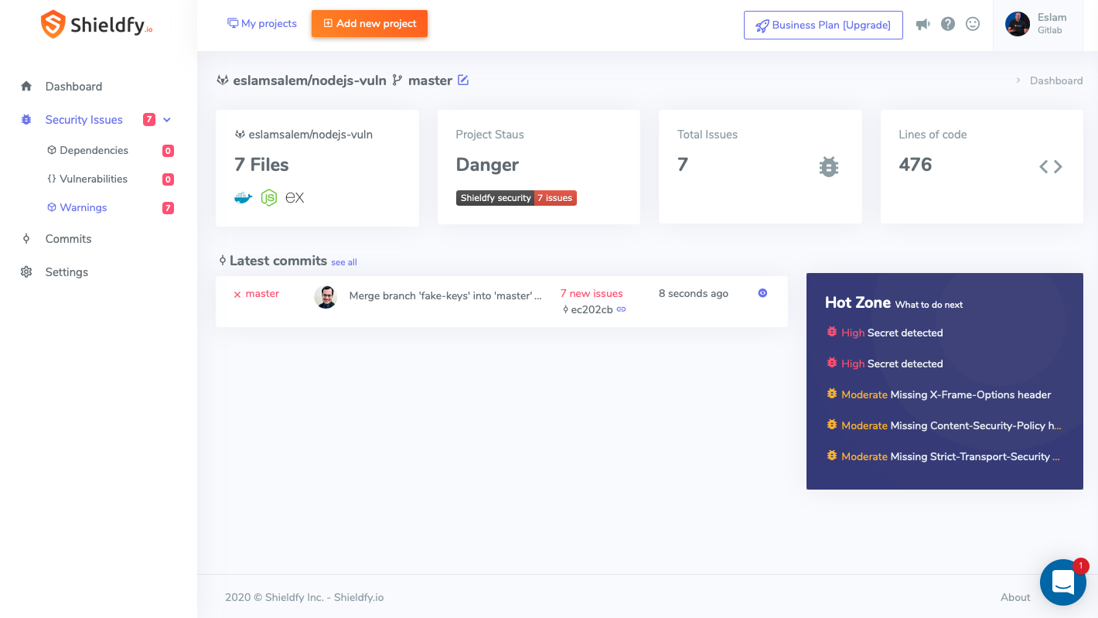Open Dependencies sub-item
Screen dimensions: 1098x618
(x=94, y=150)
